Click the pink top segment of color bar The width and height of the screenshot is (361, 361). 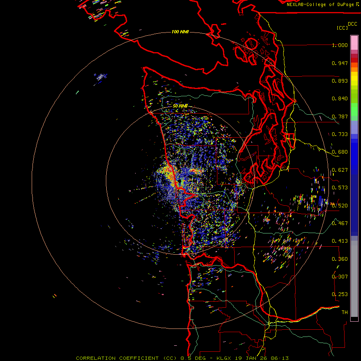354,43
